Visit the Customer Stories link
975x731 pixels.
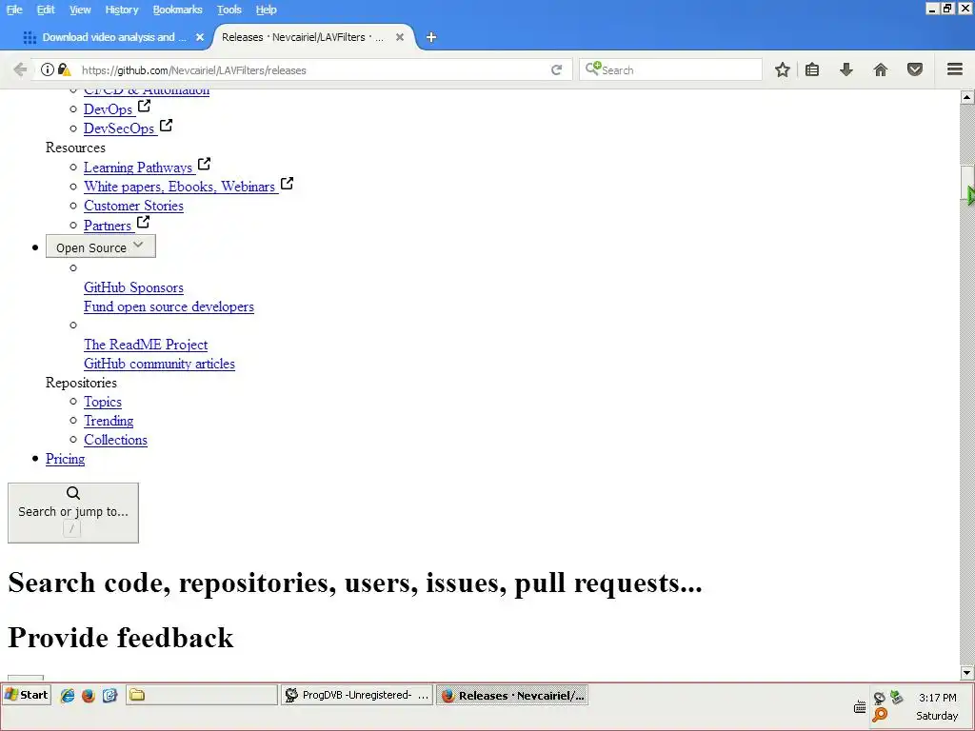[133, 206]
